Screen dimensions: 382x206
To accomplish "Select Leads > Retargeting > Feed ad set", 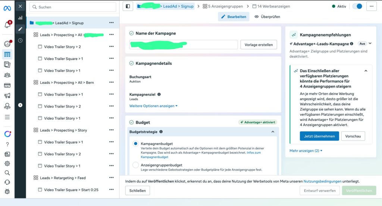I will [x=63, y=178].
